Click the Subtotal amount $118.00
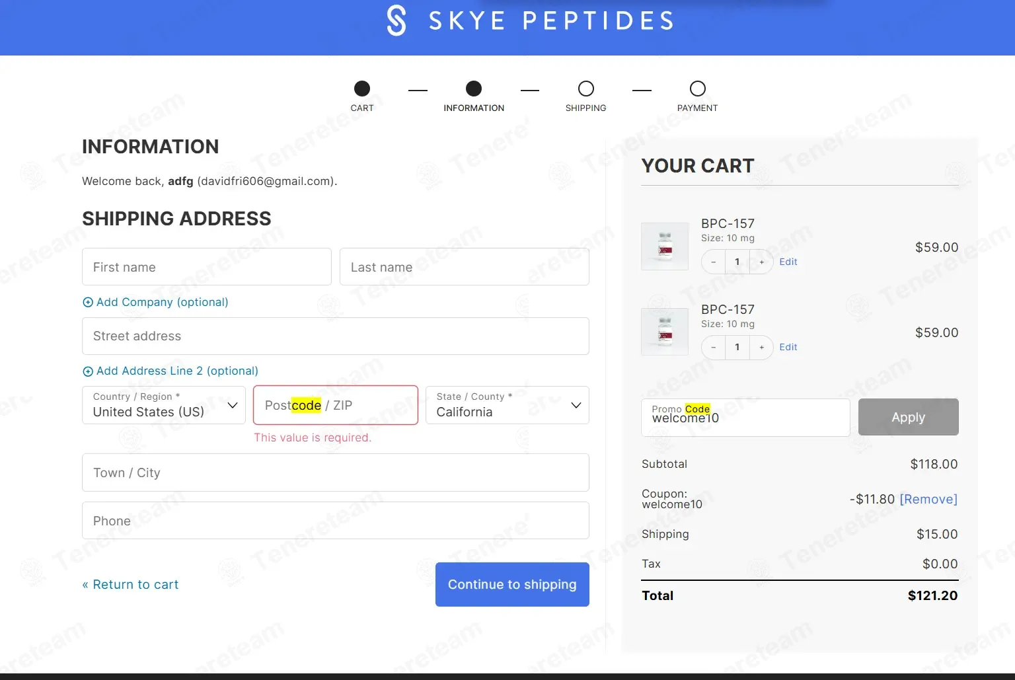Viewport: 1015px width, 680px height. 934,464
